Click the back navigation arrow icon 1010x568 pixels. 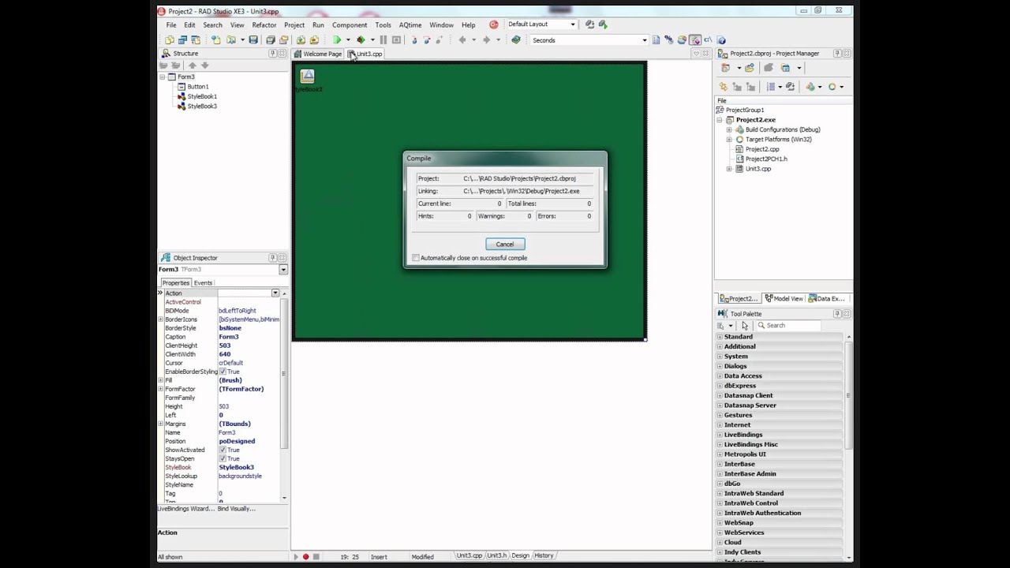462,39
